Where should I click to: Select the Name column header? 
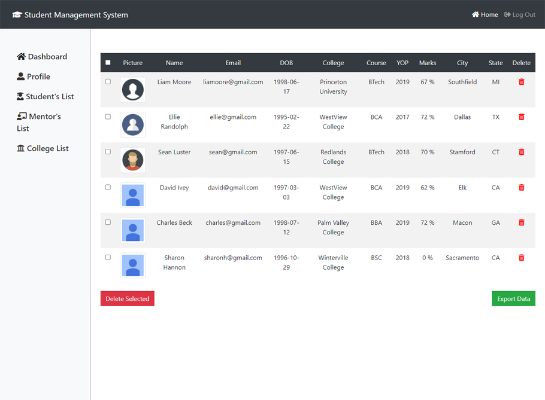tap(174, 62)
